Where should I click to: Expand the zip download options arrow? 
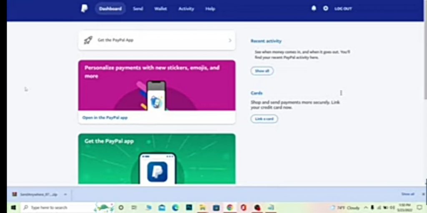coord(65,195)
